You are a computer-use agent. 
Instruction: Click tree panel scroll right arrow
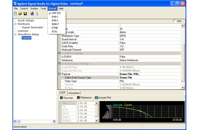[x=54, y=121]
